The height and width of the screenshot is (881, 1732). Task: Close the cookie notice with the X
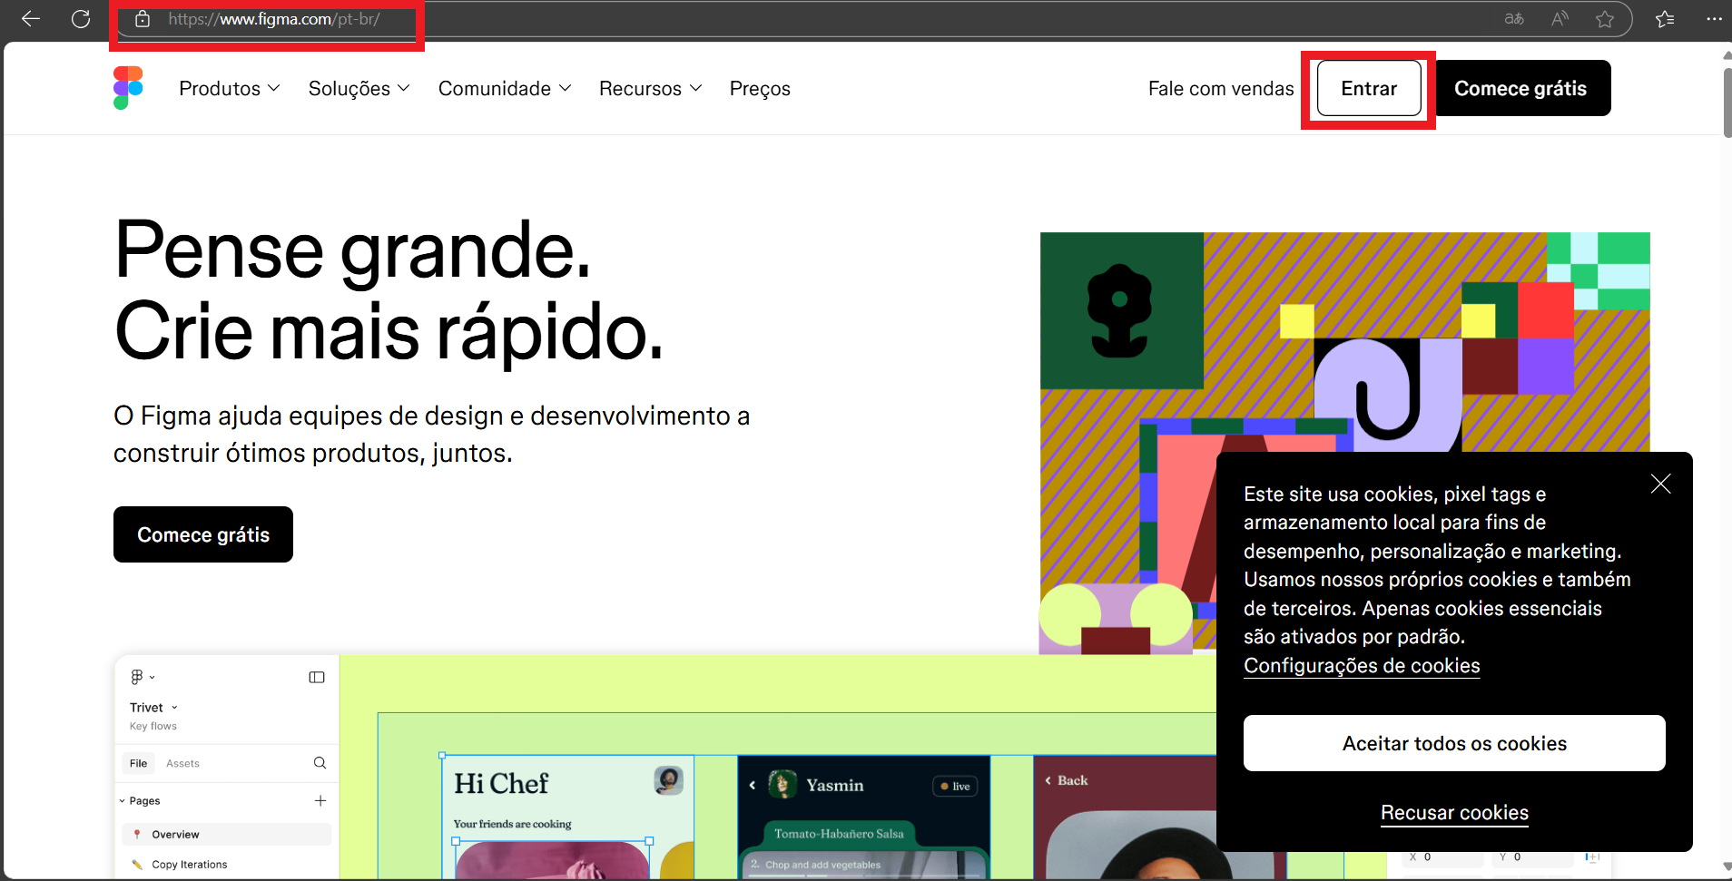[x=1660, y=484]
